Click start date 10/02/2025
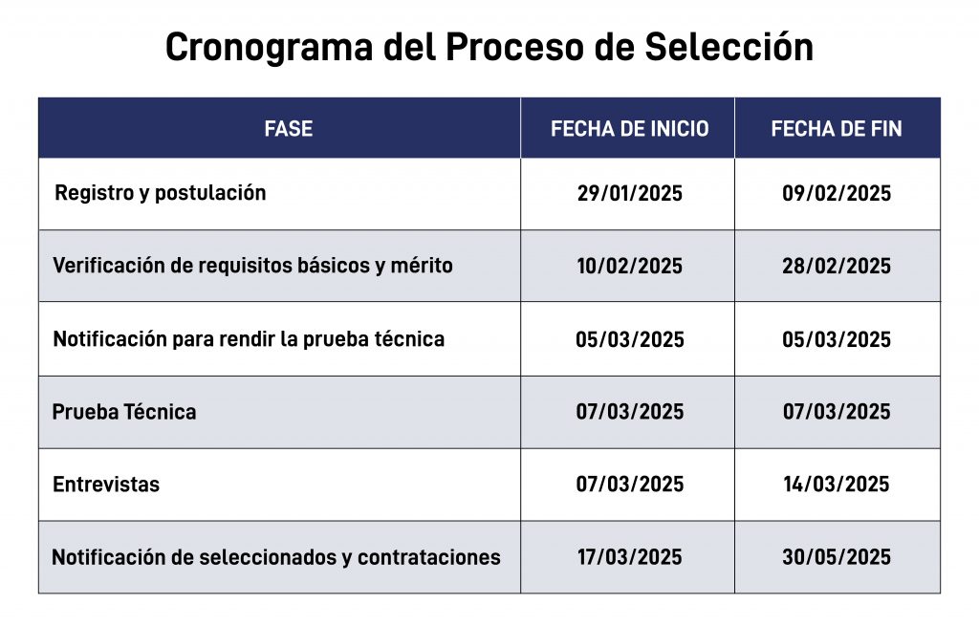The width and height of the screenshot is (979, 626). pos(629,267)
